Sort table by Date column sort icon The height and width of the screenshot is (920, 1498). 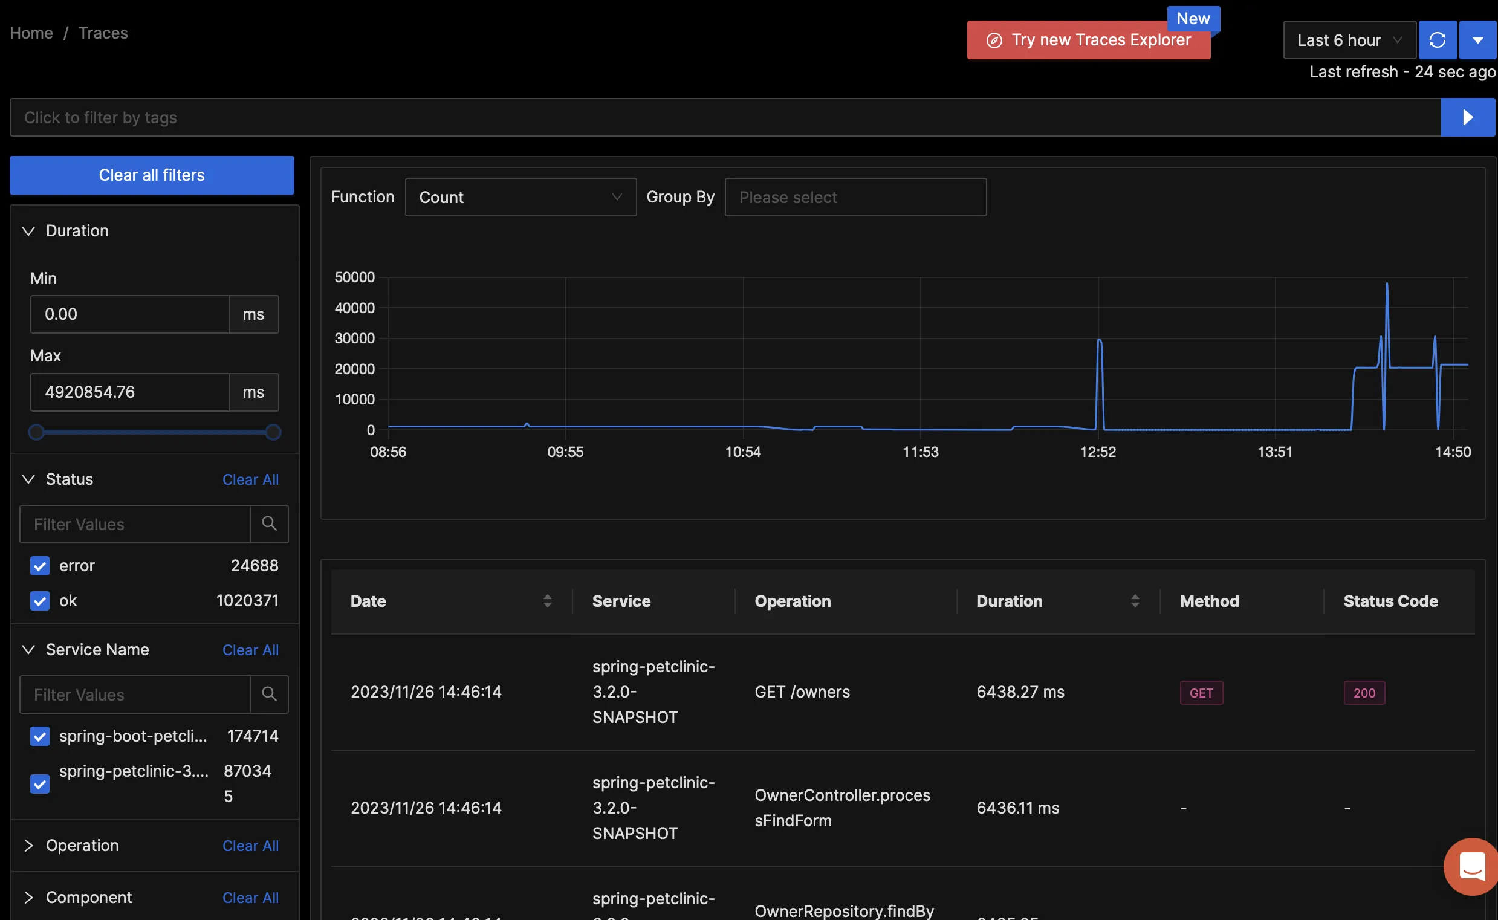548,601
